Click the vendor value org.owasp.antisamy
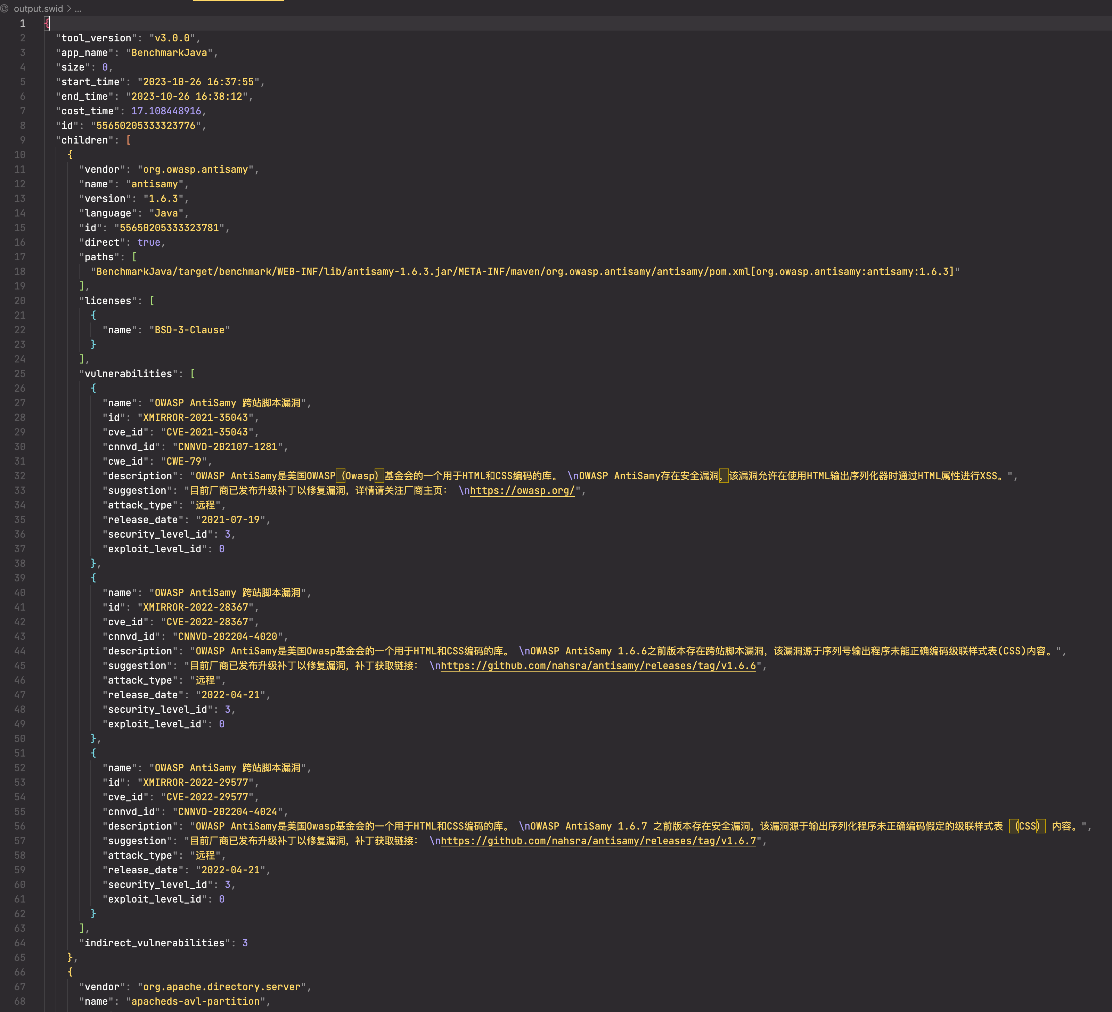 (195, 169)
